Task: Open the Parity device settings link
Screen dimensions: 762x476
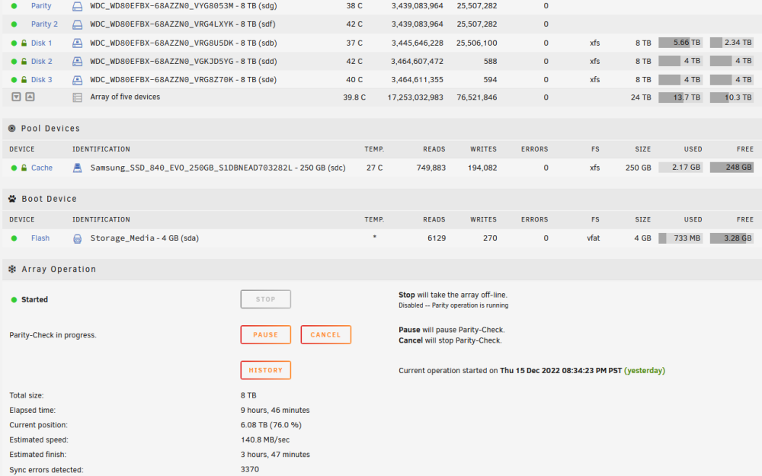Action: coord(41,6)
